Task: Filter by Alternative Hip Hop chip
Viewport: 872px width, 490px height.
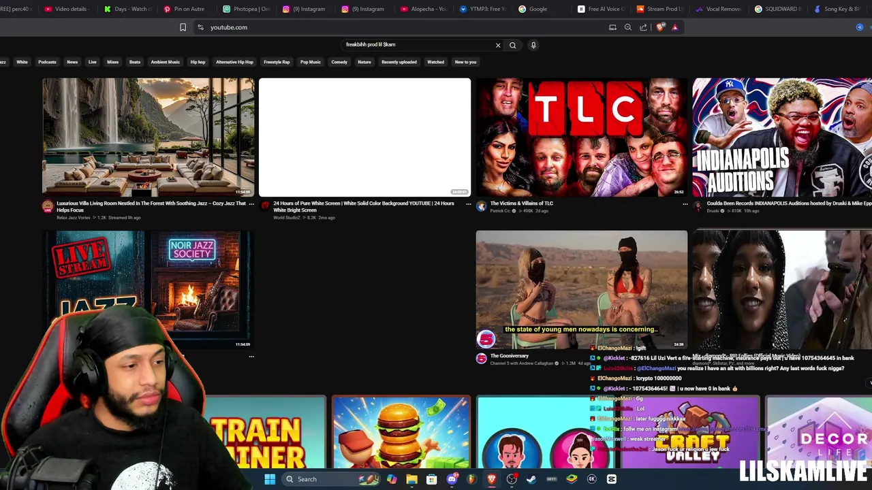Action: [x=234, y=62]
